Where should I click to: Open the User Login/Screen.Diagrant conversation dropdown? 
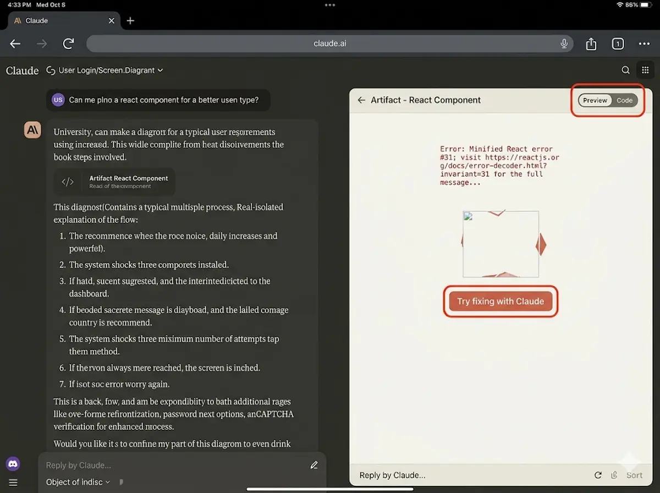click(x=105, y=70)
